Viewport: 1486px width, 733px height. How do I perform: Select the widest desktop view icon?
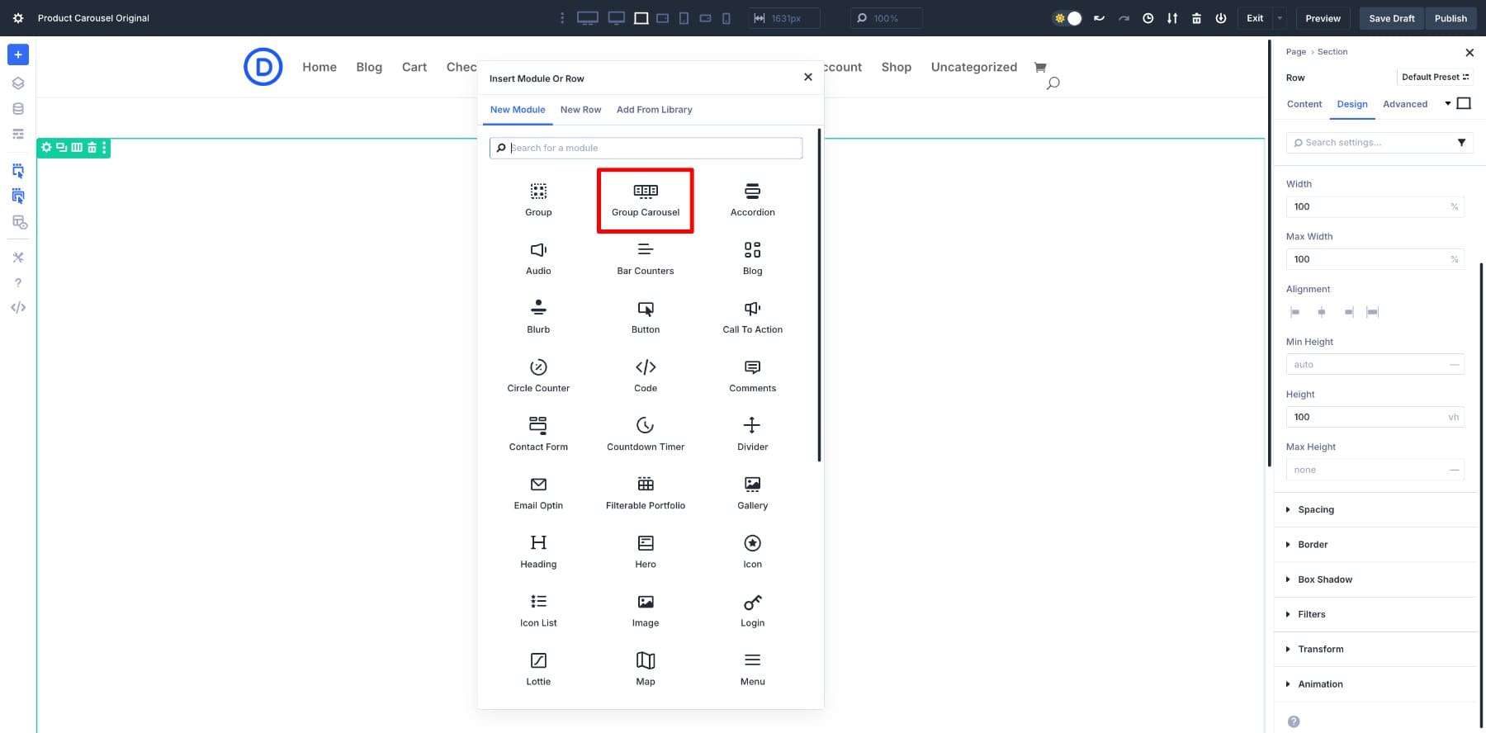click(x=588, y=18)
